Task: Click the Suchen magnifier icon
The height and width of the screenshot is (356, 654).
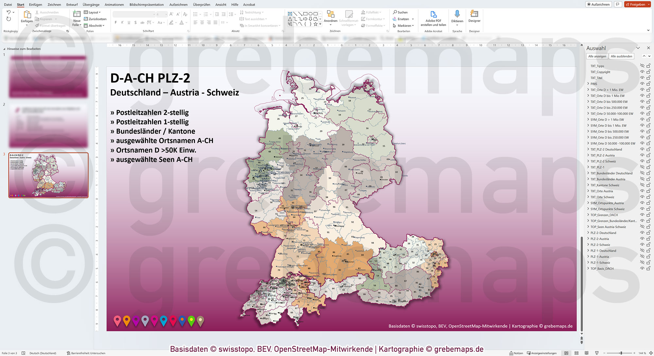Action: click(395, 12)
